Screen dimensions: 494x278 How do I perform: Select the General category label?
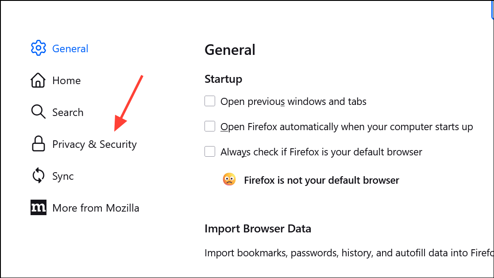pyautogui.click(x=70, y=49)
